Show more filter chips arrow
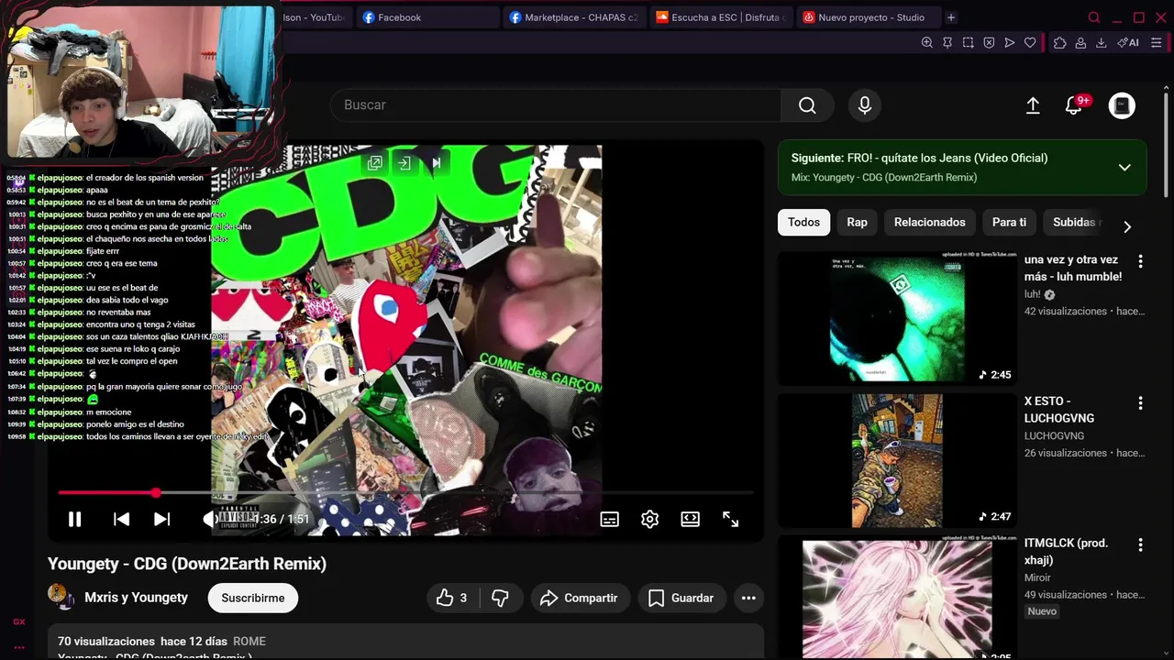 coord(1127,226)
